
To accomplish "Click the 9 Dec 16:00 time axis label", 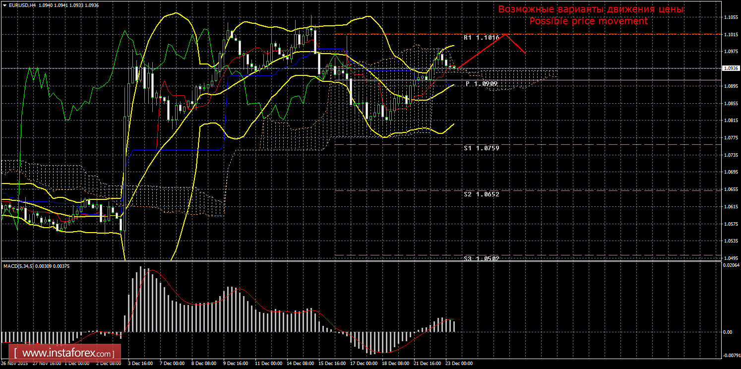I will coord(236,364).
